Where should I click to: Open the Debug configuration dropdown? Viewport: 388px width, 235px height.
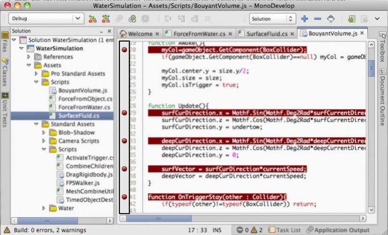click(45, 19)
